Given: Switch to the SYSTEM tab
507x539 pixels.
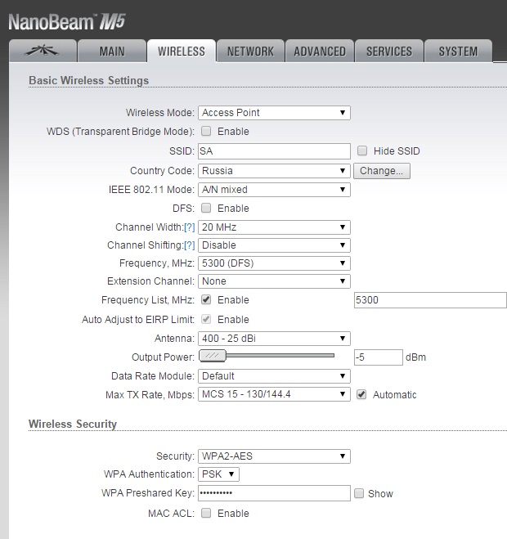Looking at the screenshot, I should tap(458, 51).
